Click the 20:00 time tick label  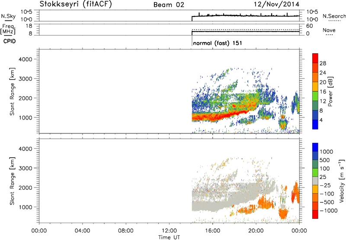pyautogui.click(x=256, y=231)
